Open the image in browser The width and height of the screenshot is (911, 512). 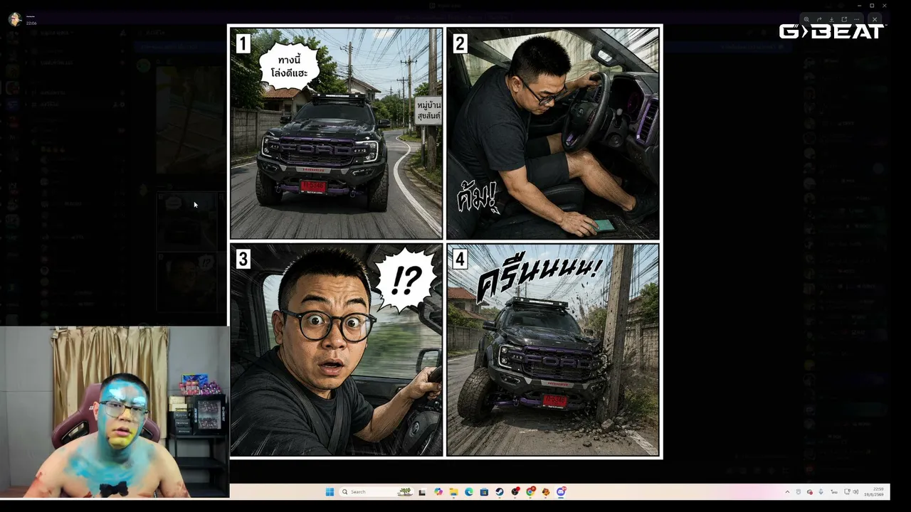pyautogui.click(x=844, y=20)
